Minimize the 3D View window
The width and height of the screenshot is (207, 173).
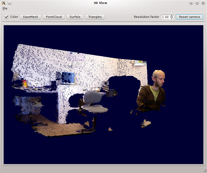pyautogui.click(x=191, y=3)
